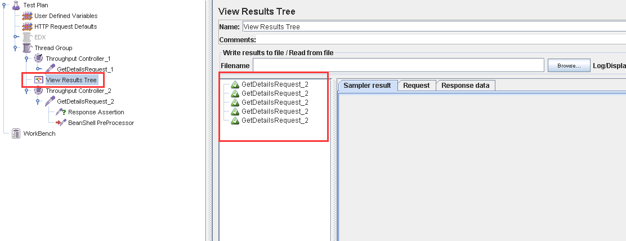This screenshot has width=626, height=241.
Task: Click the BeanShell PreProcessor arrow icon
Action: (61, 123)
